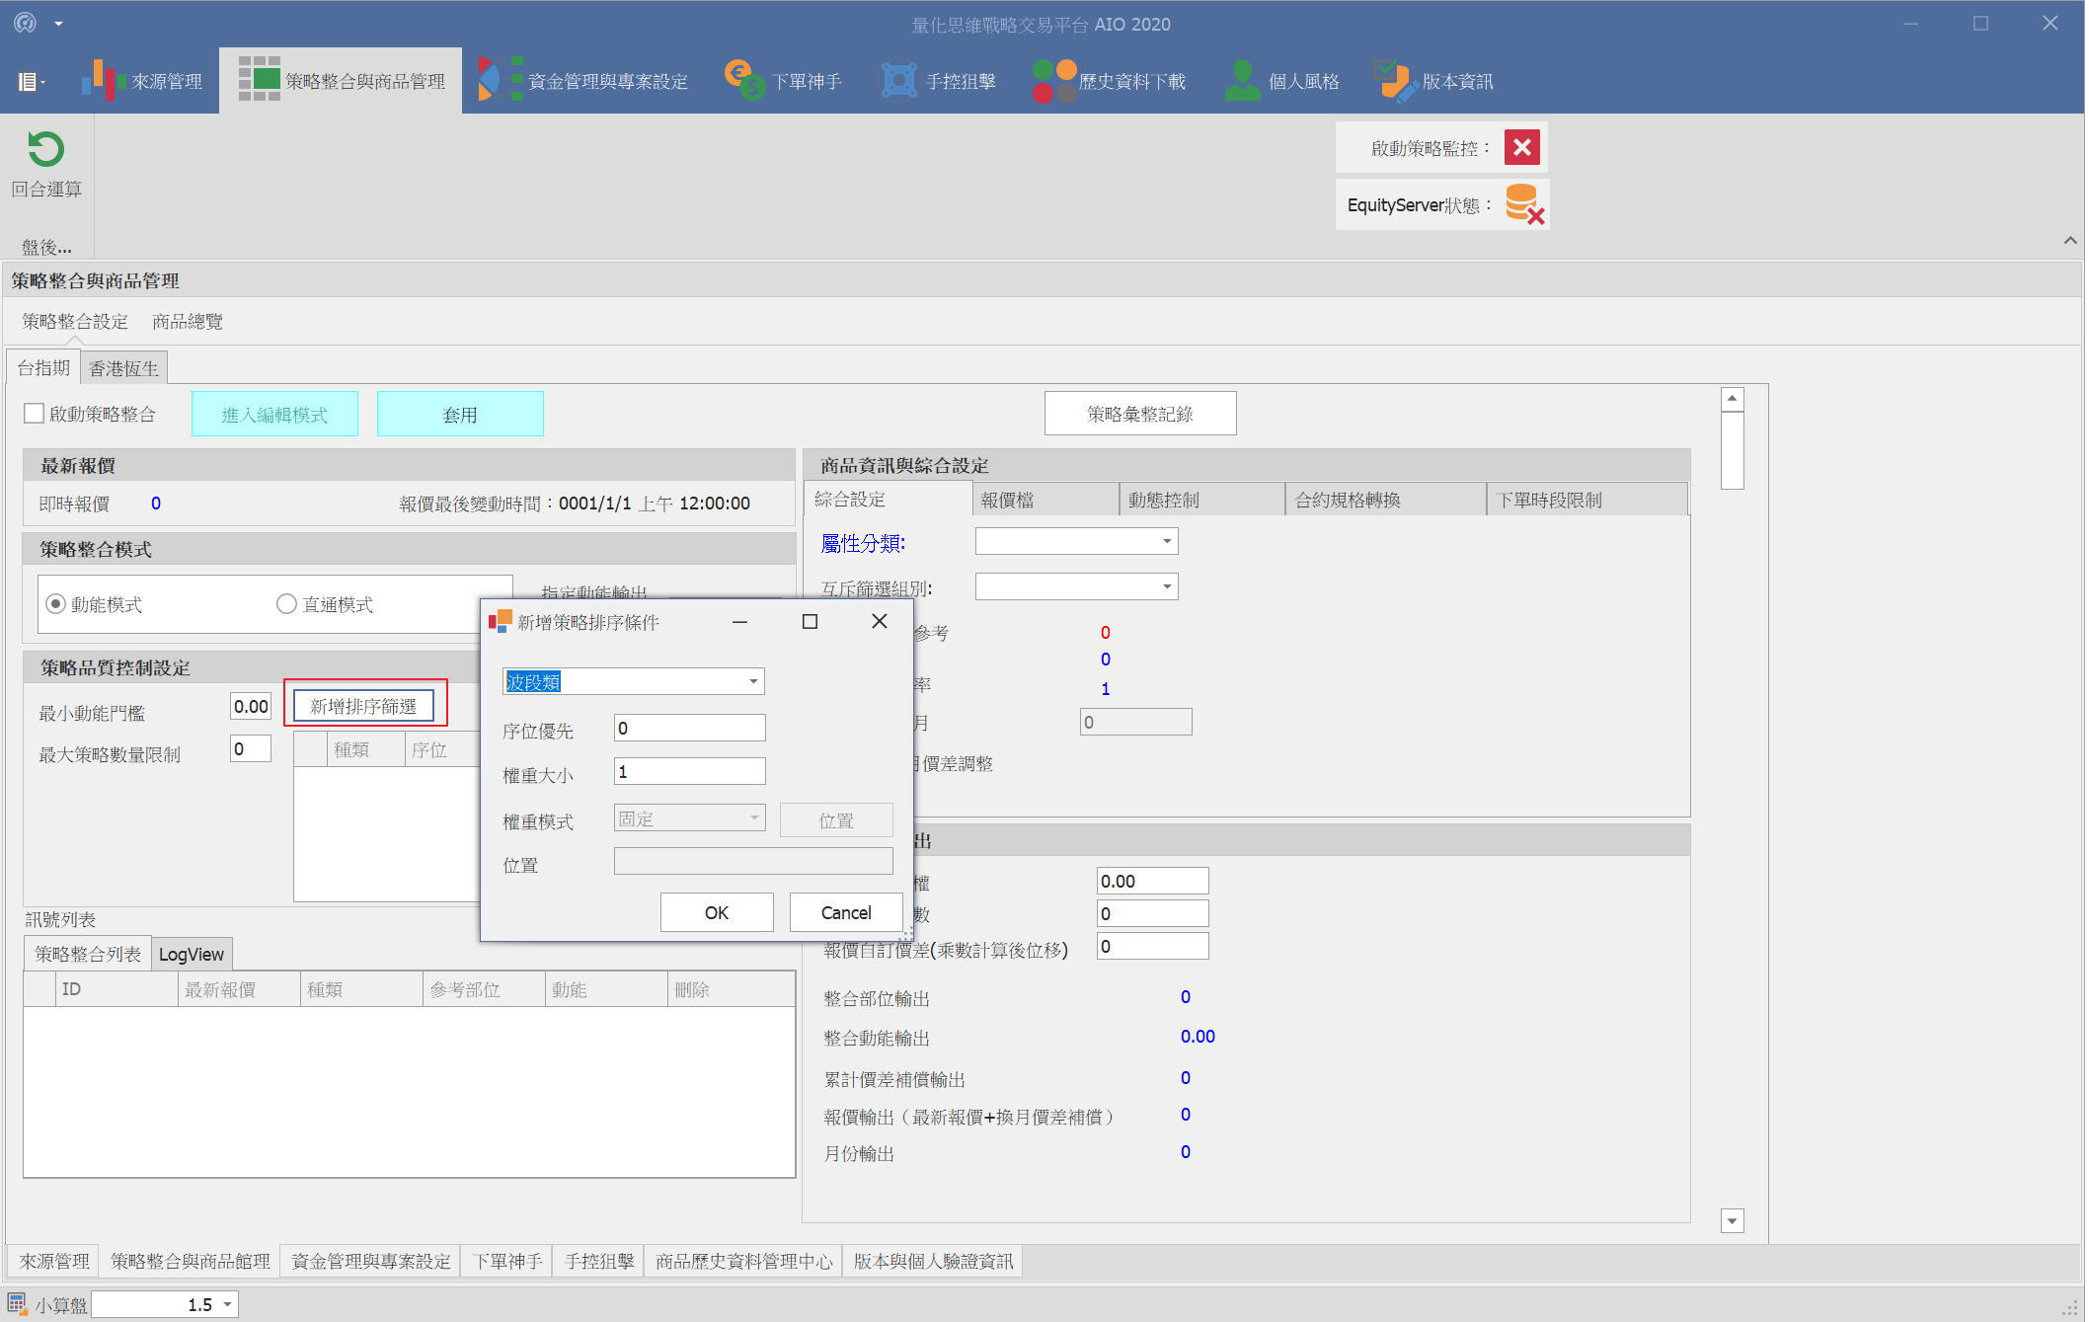This screenshot has height=1322, width=2089.
Task: Open the 報價檔 tab
Action: (1046, 500)
